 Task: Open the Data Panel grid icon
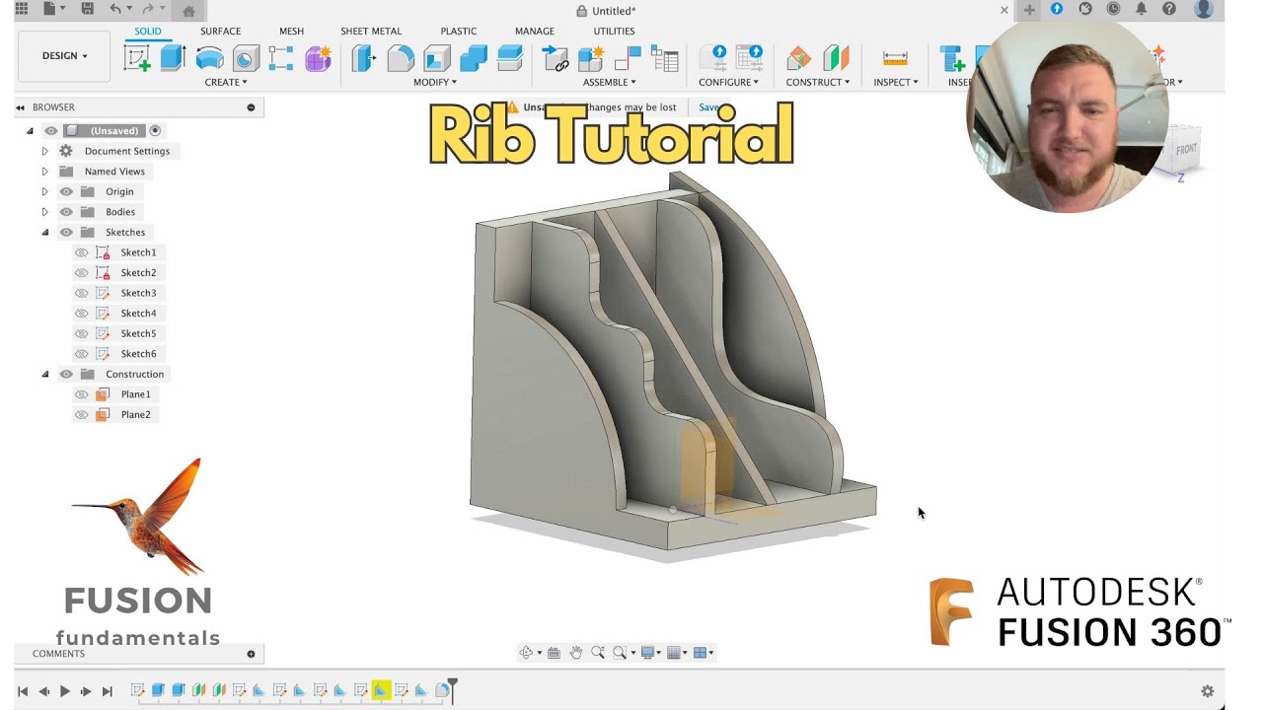(22, 10)
